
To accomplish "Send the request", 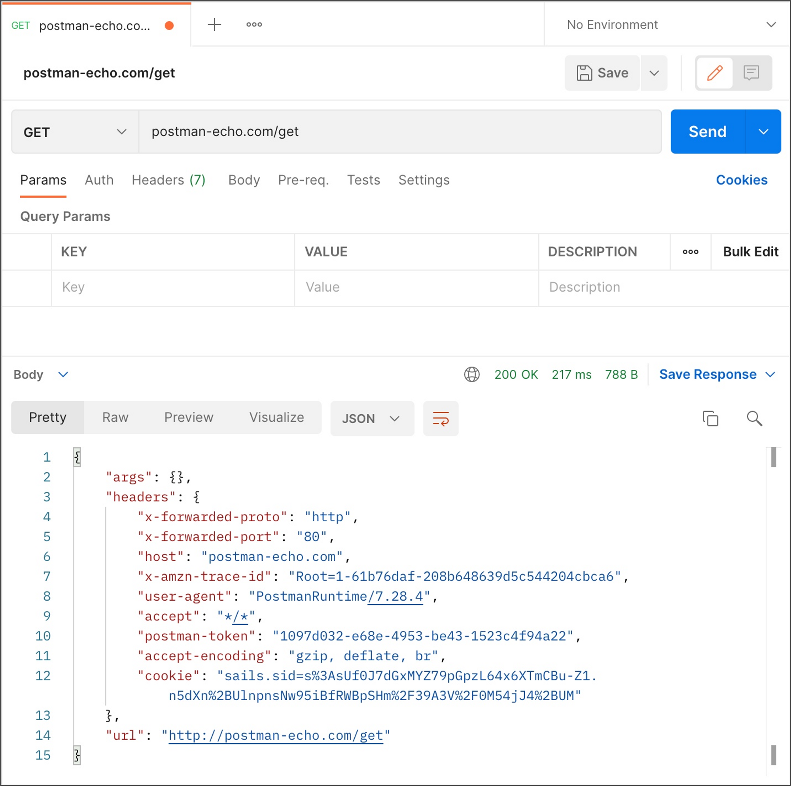I will 707,131.
